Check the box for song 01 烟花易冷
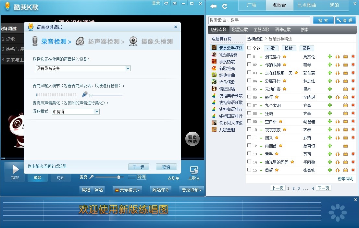 click(249, 56)
